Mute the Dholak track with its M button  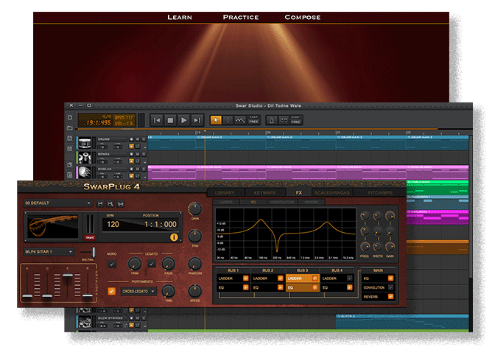point(138,169)
